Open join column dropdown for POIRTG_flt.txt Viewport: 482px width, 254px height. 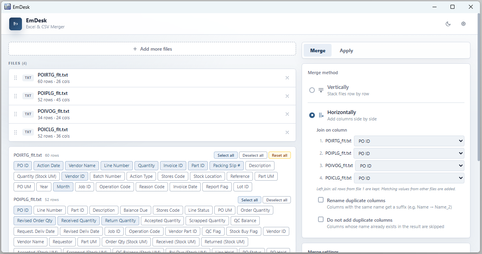point(409,141)
